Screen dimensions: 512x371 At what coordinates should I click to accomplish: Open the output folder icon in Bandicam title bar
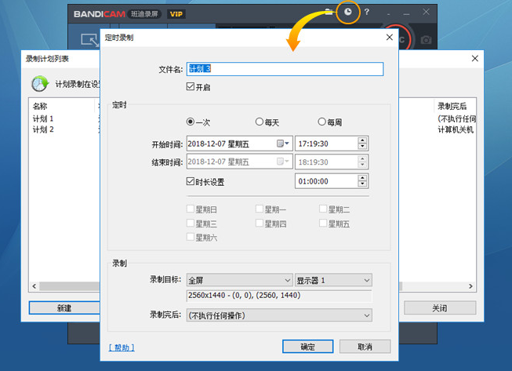click(x=329, y=12)
